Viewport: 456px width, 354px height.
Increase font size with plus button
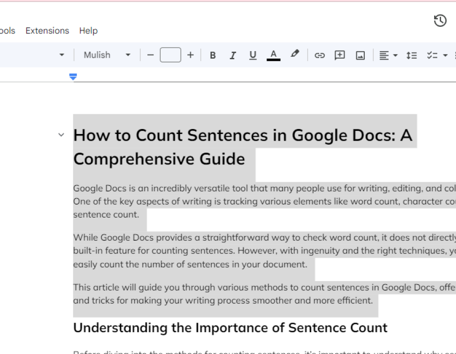[191, 55]
